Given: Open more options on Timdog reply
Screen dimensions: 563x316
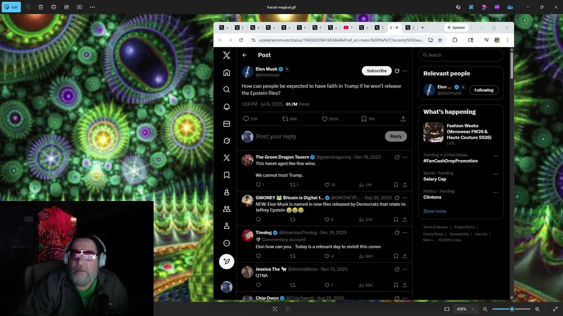Looking at the screenshot, I should (405, 233).
